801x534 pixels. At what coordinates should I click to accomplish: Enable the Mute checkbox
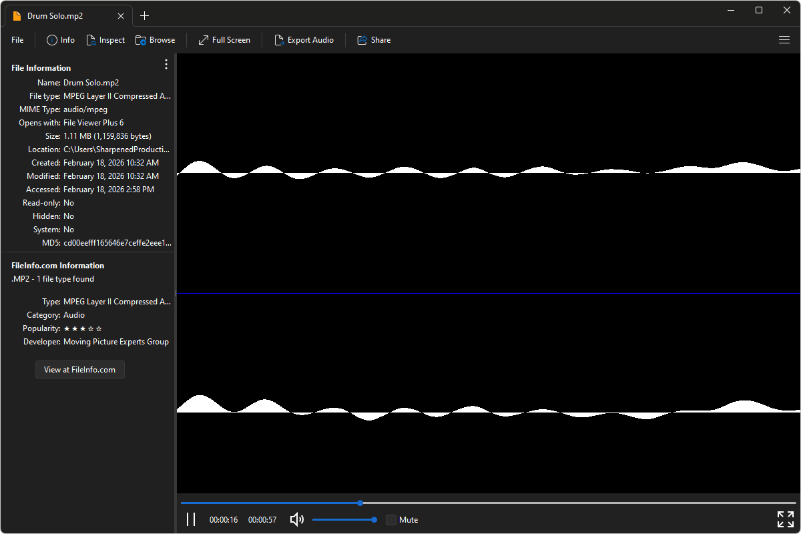(x=391, y=520)
